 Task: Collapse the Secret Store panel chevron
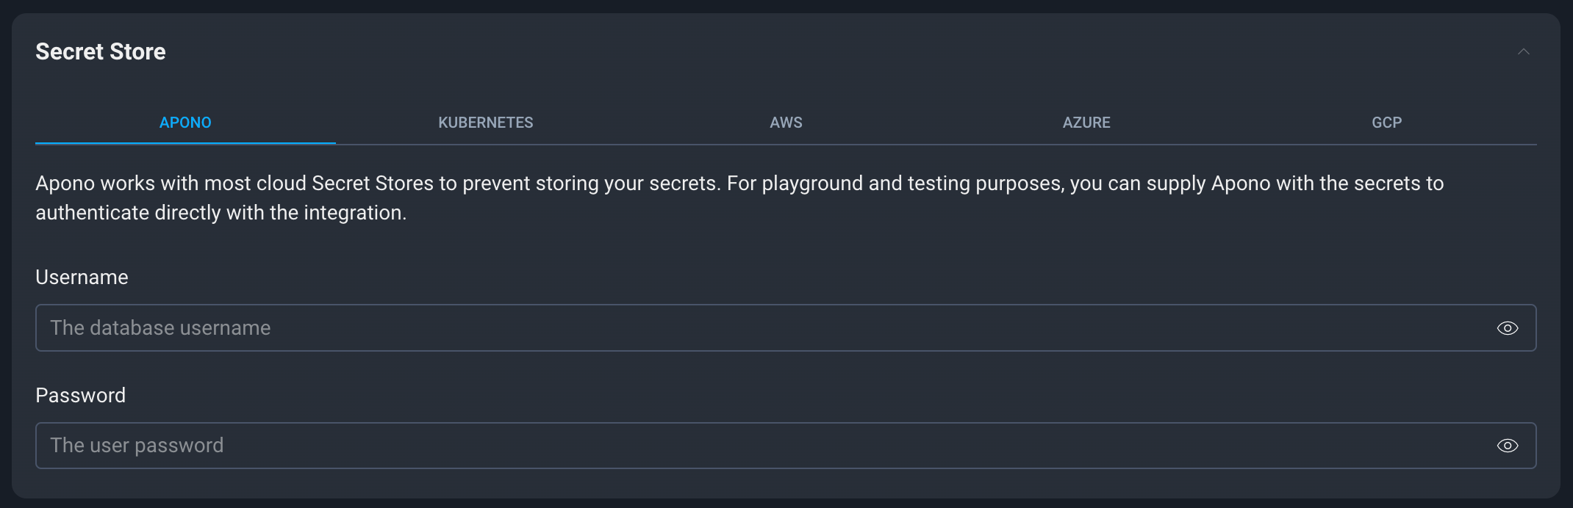tap(1524, 51)
